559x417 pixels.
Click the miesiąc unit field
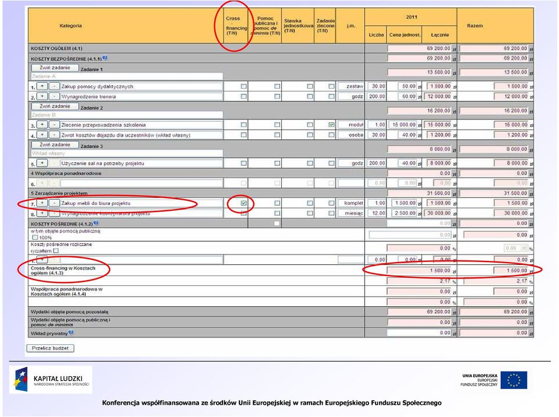point(351,213)
